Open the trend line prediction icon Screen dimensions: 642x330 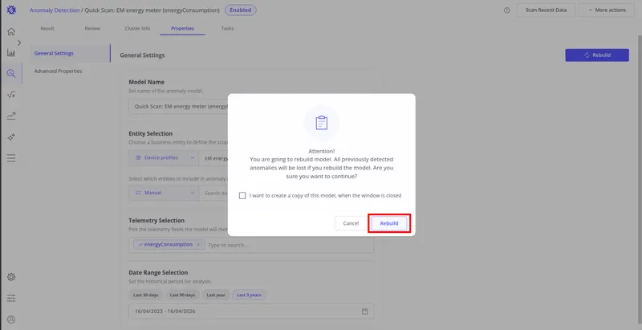pos(11,116)
